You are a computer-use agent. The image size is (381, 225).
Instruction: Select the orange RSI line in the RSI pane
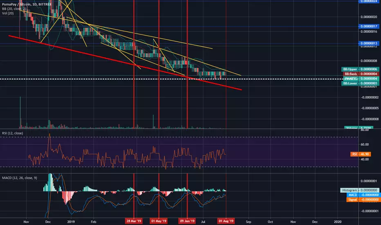(127, 154)
